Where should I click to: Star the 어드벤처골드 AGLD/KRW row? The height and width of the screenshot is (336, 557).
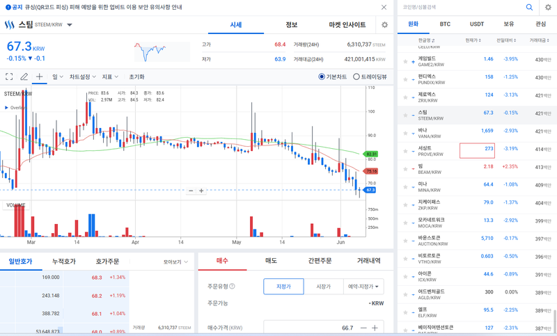(405, 294)
